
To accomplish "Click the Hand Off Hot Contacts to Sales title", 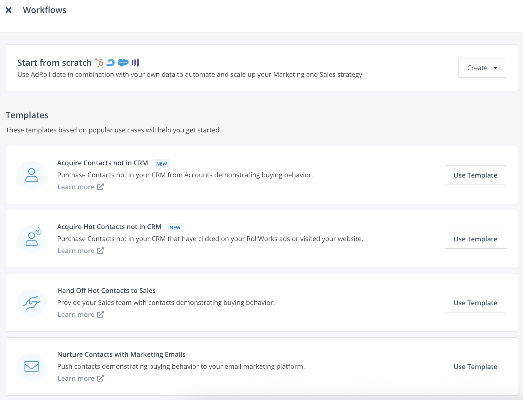I will [x=106, y=291].
